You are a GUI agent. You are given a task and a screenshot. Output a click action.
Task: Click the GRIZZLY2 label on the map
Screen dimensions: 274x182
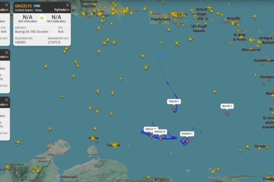pyautogui.click(x=160, y=132)
